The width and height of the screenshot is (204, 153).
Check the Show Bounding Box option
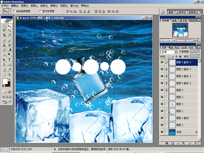click(x=41, y=11)
